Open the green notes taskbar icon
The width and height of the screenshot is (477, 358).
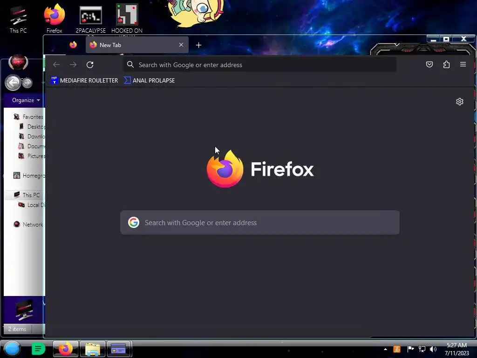tap(38, 349)
